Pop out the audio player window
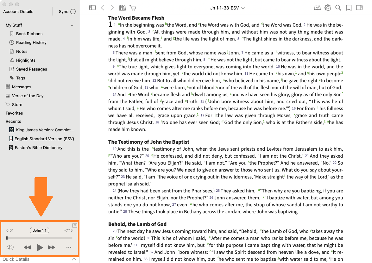The width and height of the screenshot is (372, 263). [74, 225]
